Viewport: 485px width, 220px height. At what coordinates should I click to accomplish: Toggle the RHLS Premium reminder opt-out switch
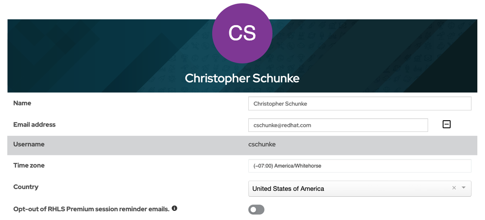pyautogui.click(x=256, y=210)
